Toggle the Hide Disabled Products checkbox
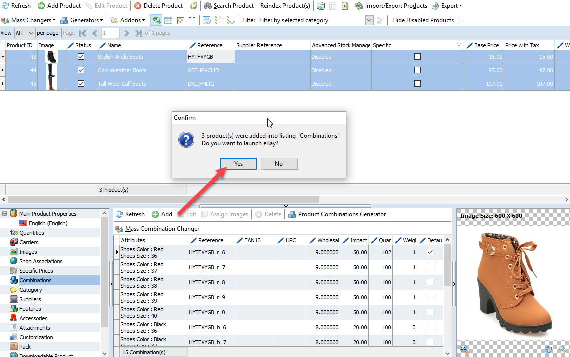The height and width of the screenshot is (357, 570). pyautogui.click(x=461, y=20)
